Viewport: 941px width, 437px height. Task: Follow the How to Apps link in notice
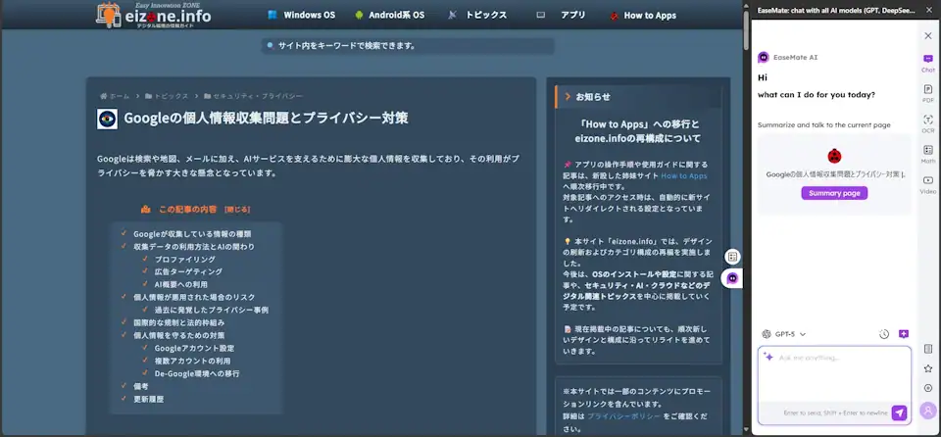(x=683, y=176)
